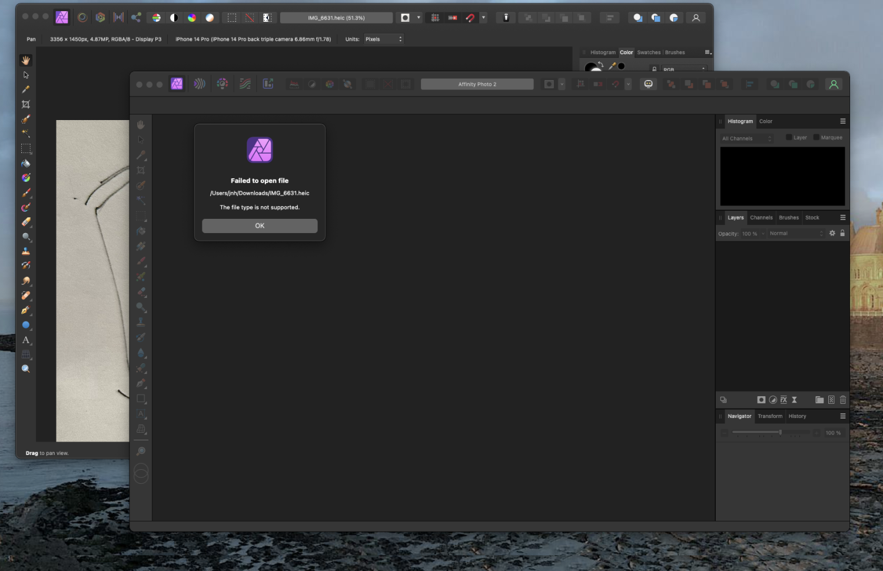The width and height of the screenshot is (883, 571).
Task: Open the History tab next to Transform
Action: pos(797,416)
